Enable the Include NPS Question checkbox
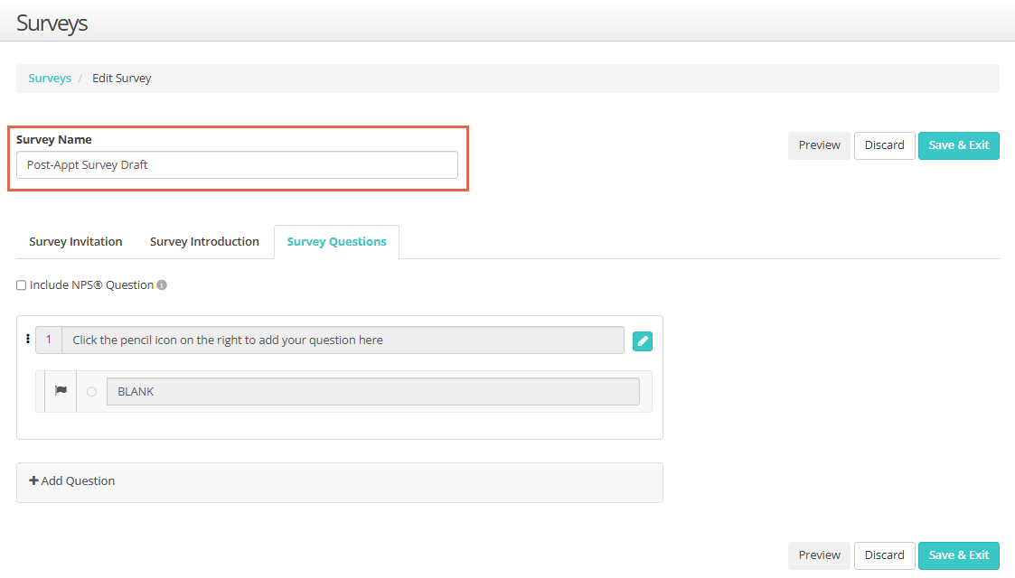 (x=22, y=285)
